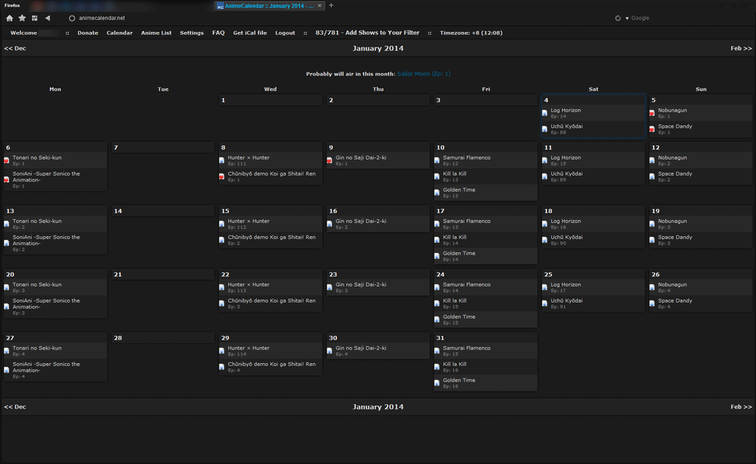Click icon beside Hunter × Hunter Ep 111
The height and width of the screenshot is (464, 756).
click(x=222, y=160)
